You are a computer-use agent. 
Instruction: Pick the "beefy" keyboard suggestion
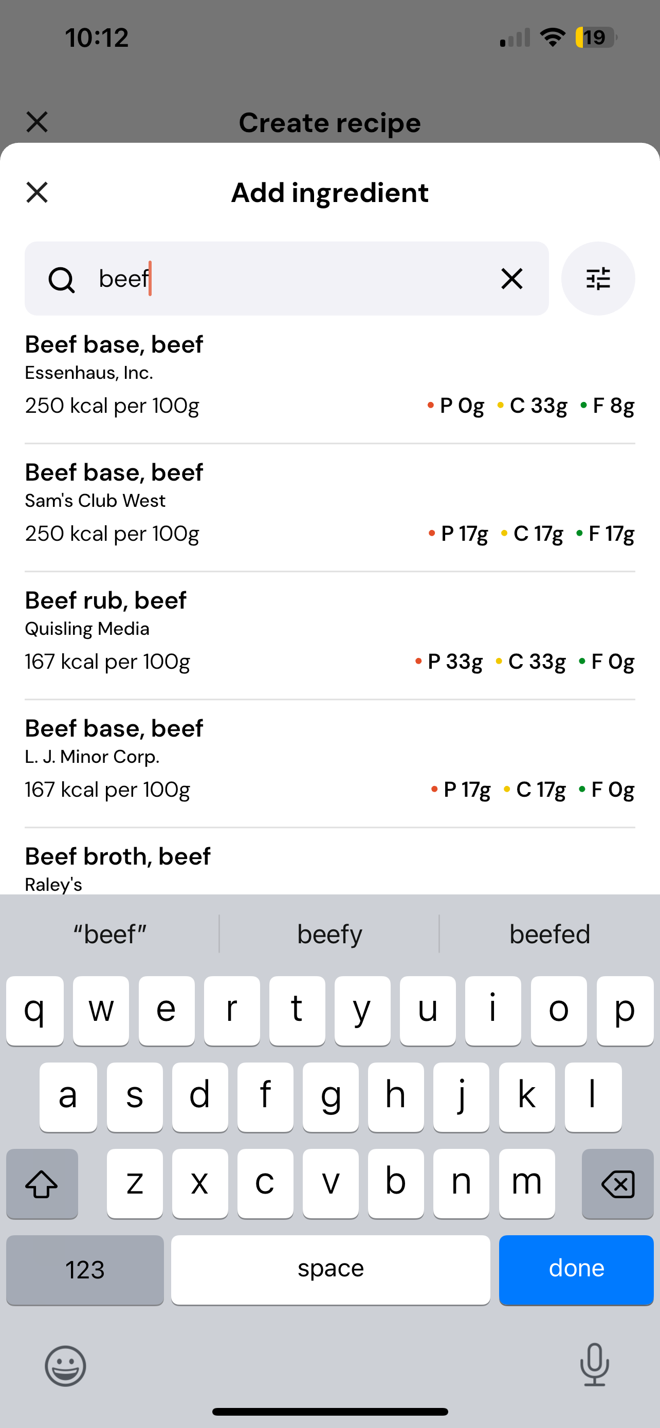point(329,934)
